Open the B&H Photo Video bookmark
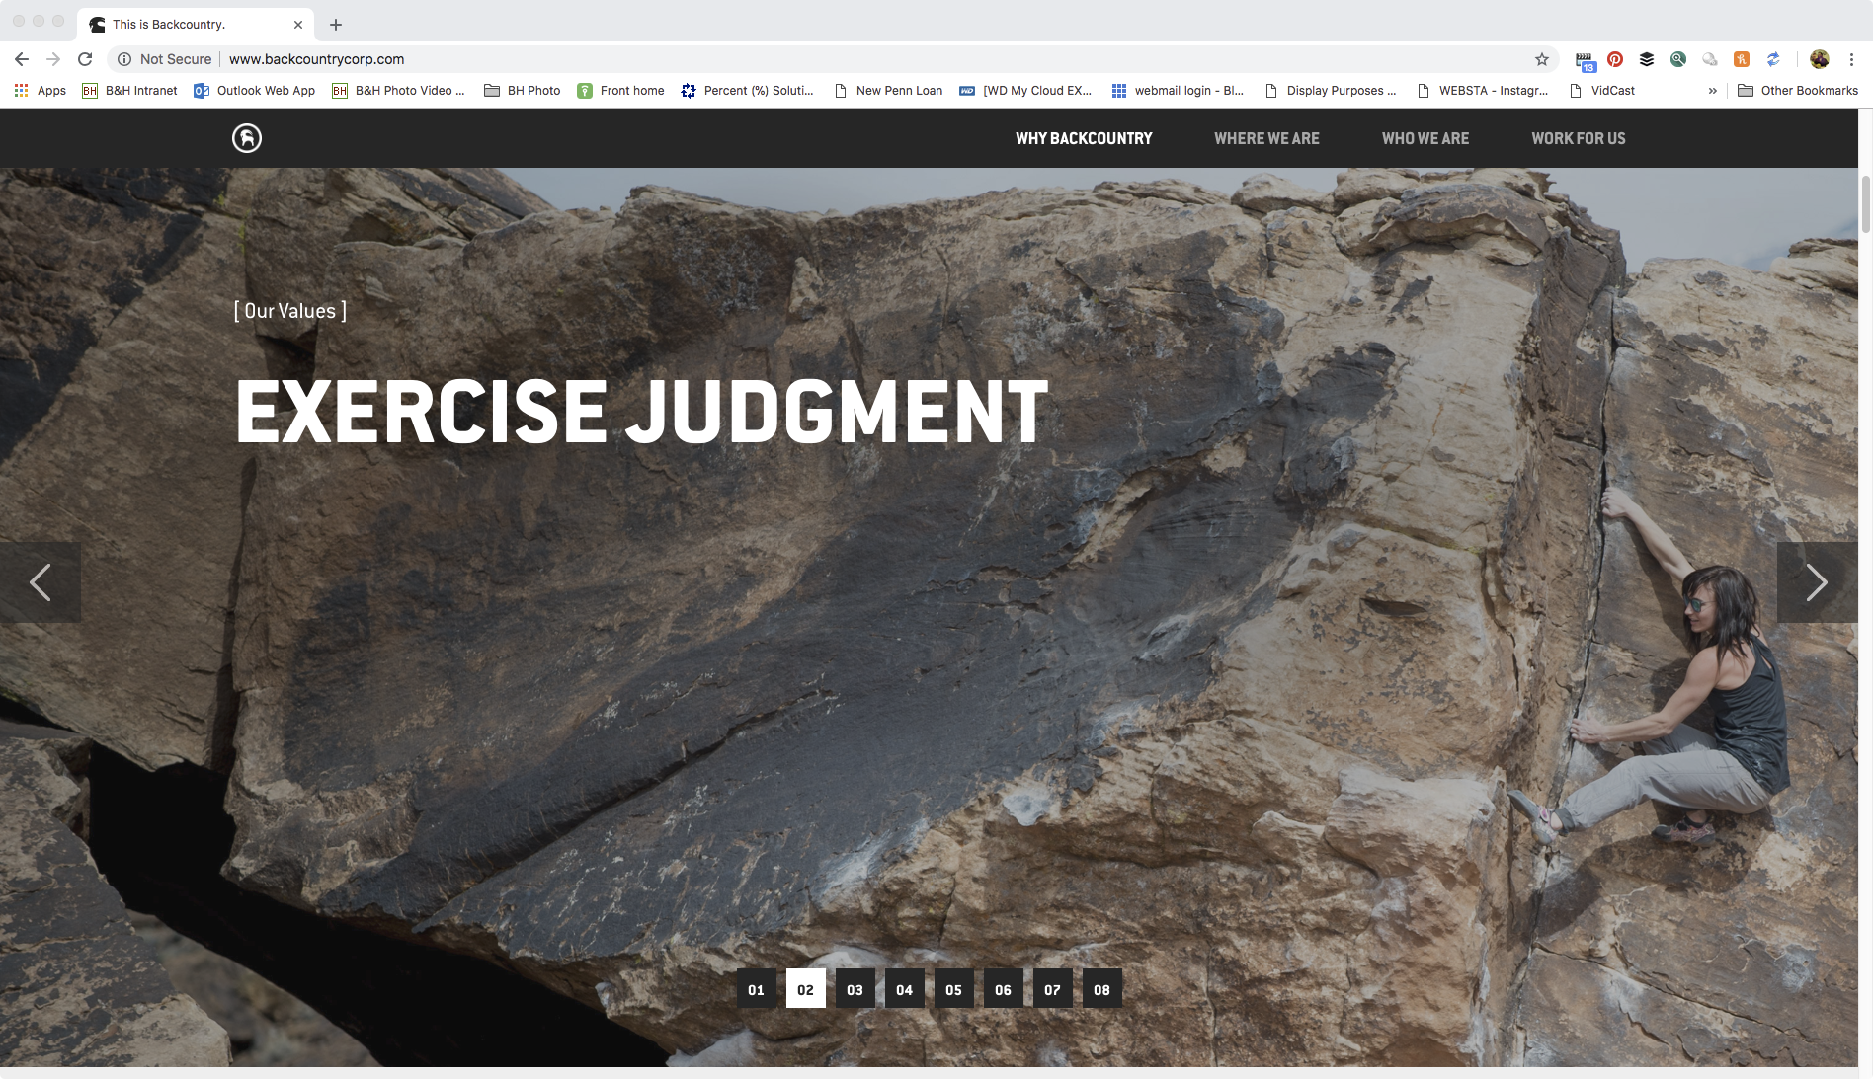This screenshot has width=1873, height=1079. (x=399, y=90)
